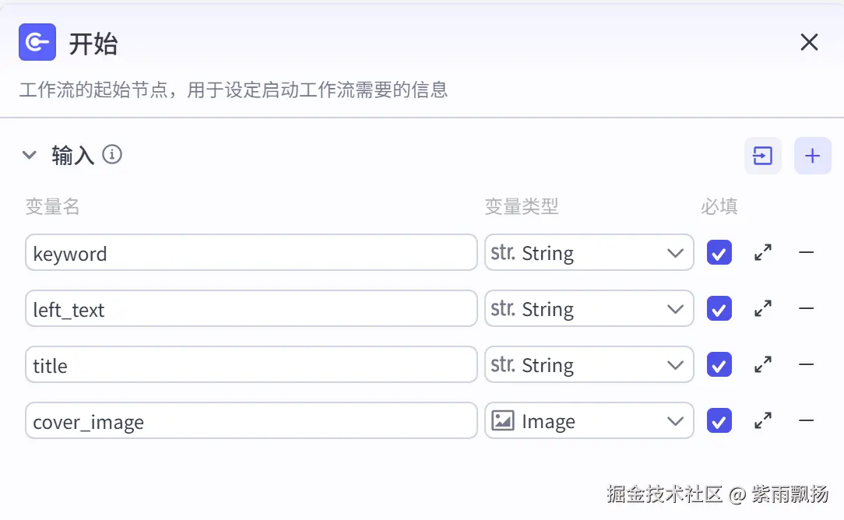Open the variable type dropdown for title
Viewport: 844px width, 520px height.
click(589, 365)
